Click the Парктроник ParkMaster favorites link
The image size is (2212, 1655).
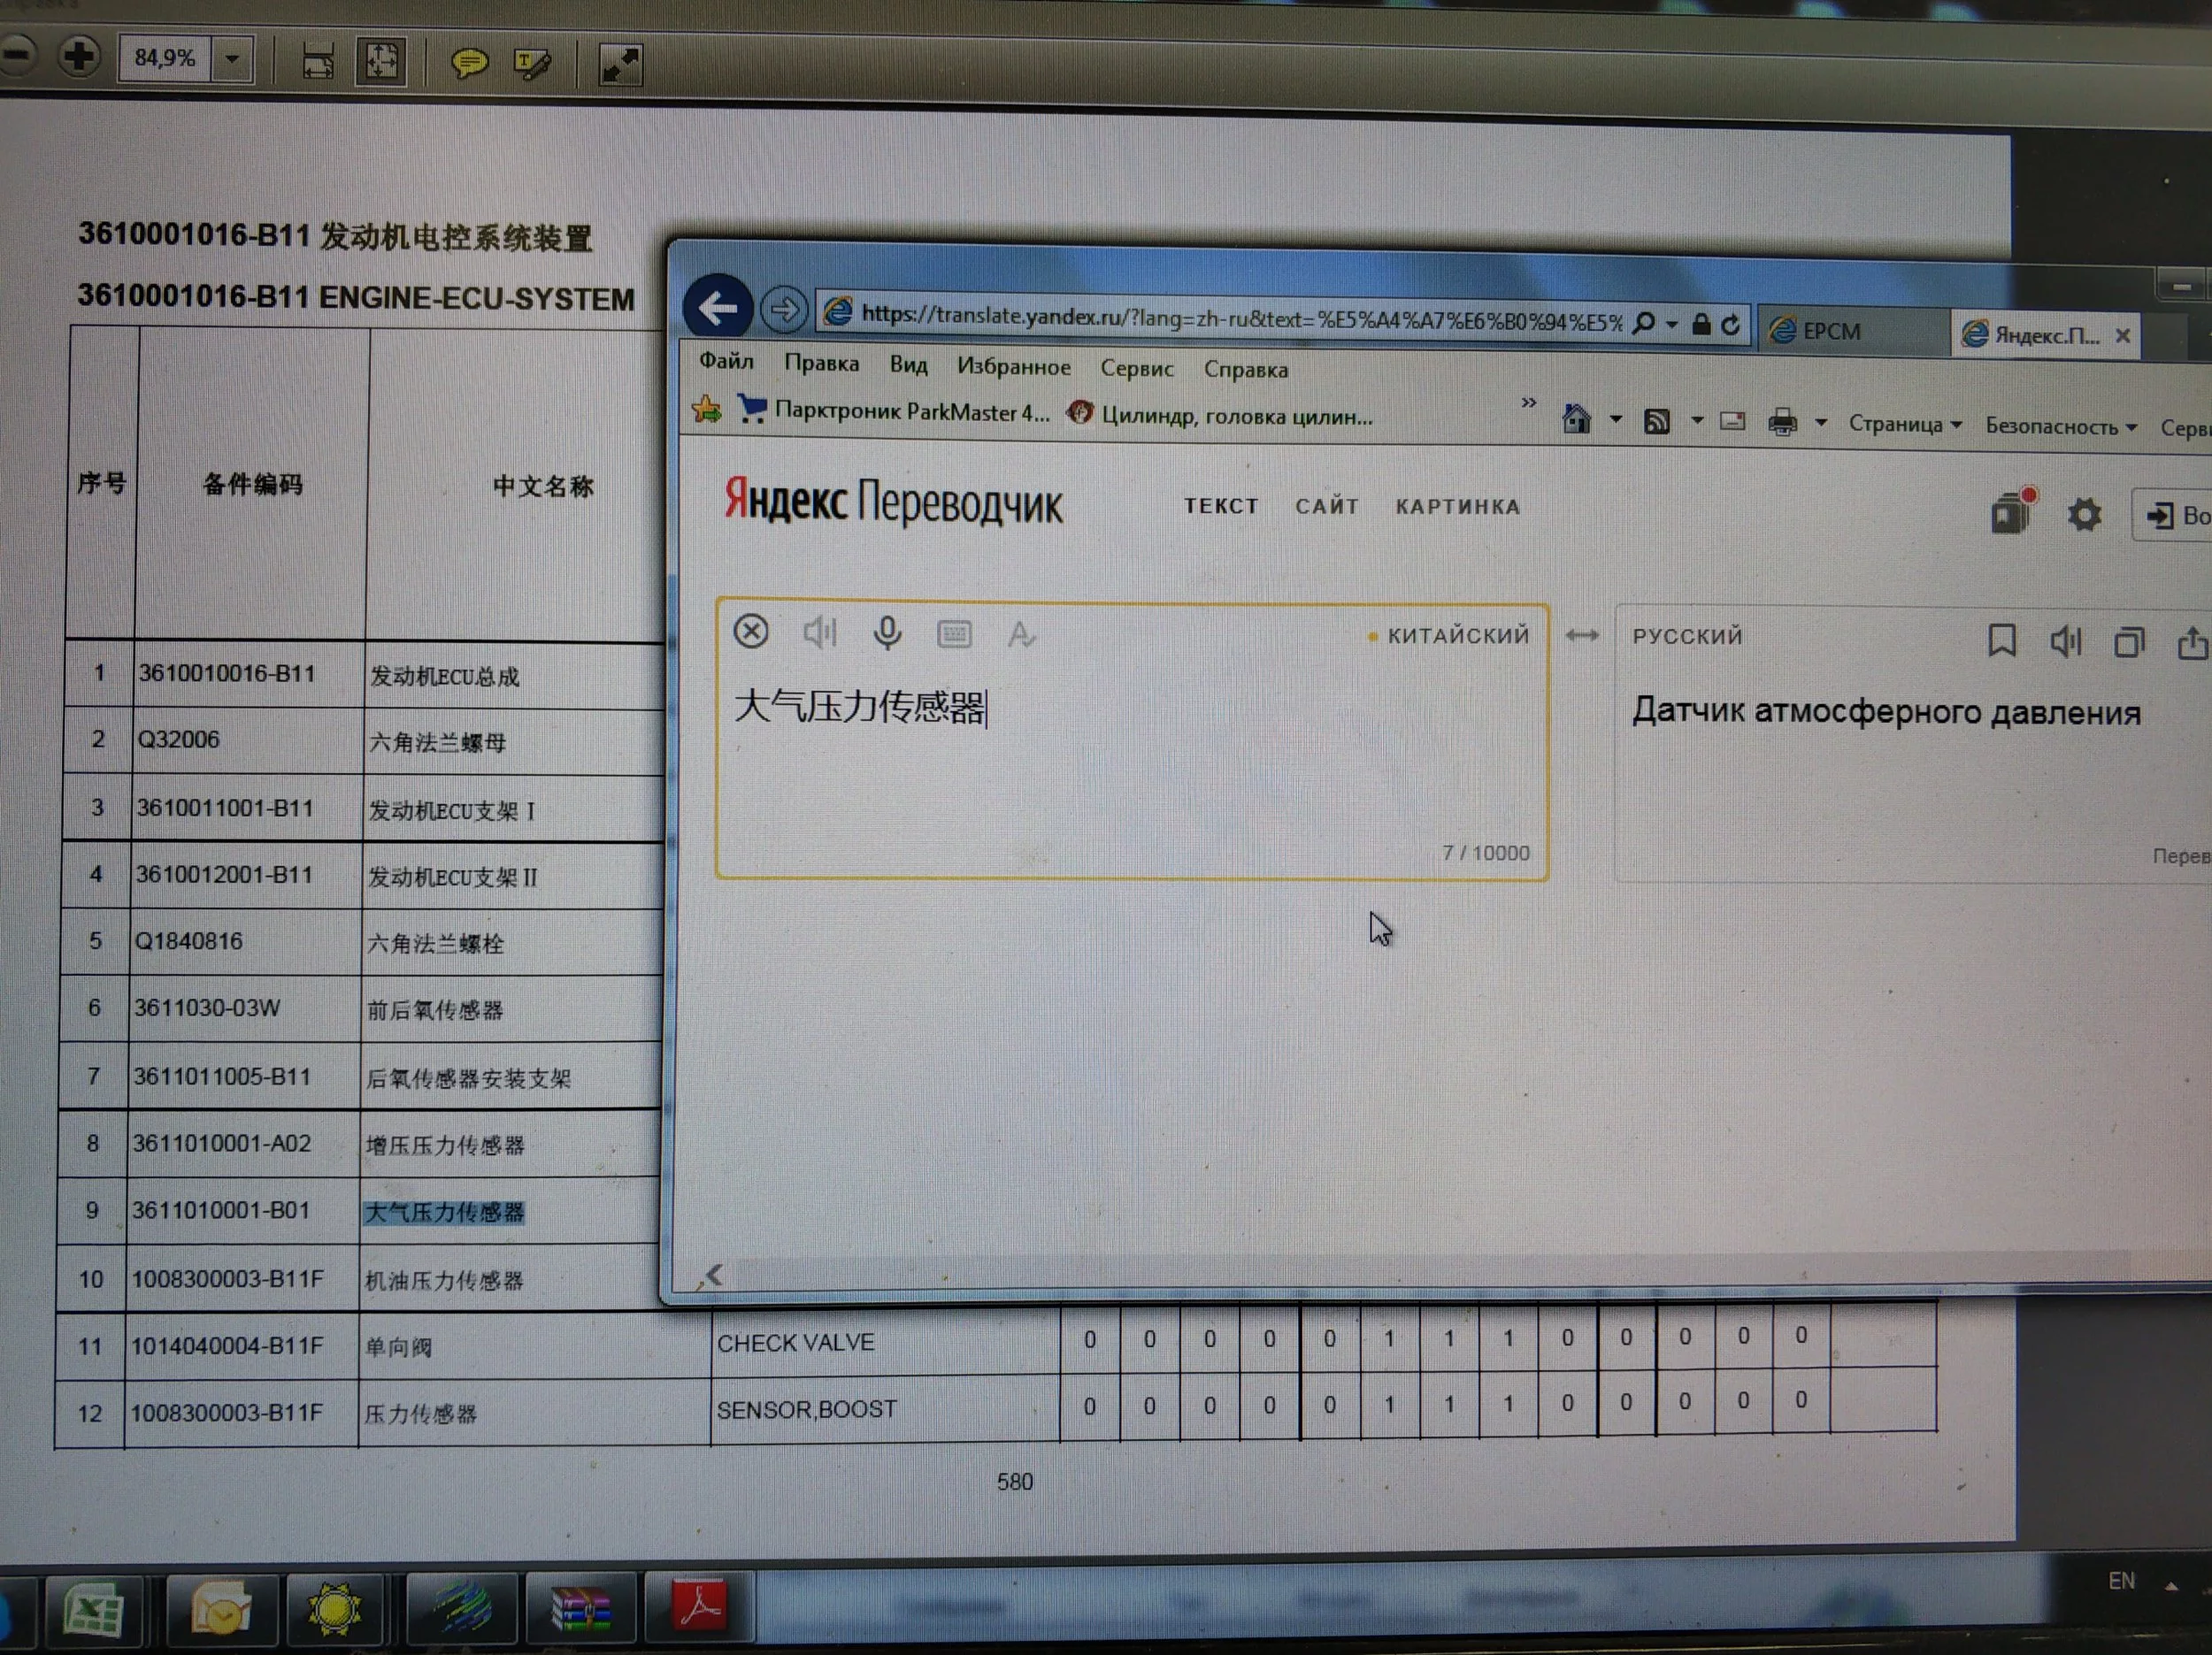tap(893, 411)
